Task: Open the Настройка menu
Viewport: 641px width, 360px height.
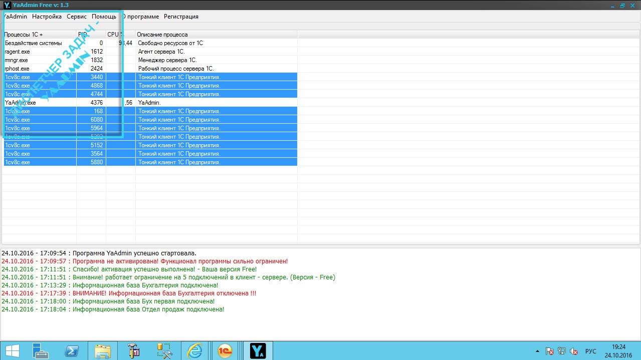Action: [47, 17]
